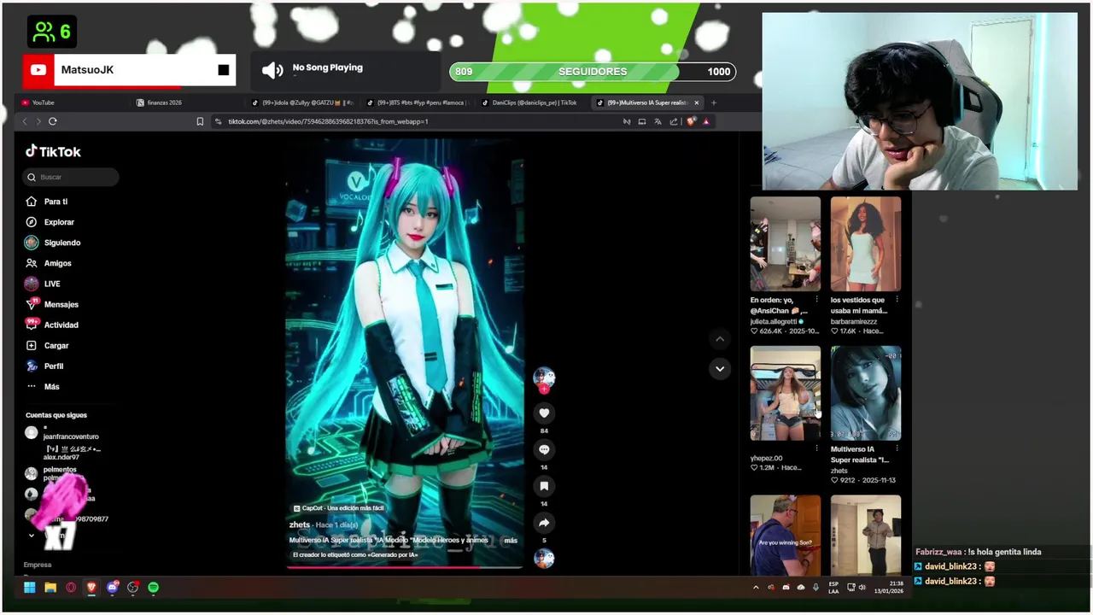Click the translate page icon in address bar
The width and height of the screenshot is (1093, 615).
click(658, 121)
